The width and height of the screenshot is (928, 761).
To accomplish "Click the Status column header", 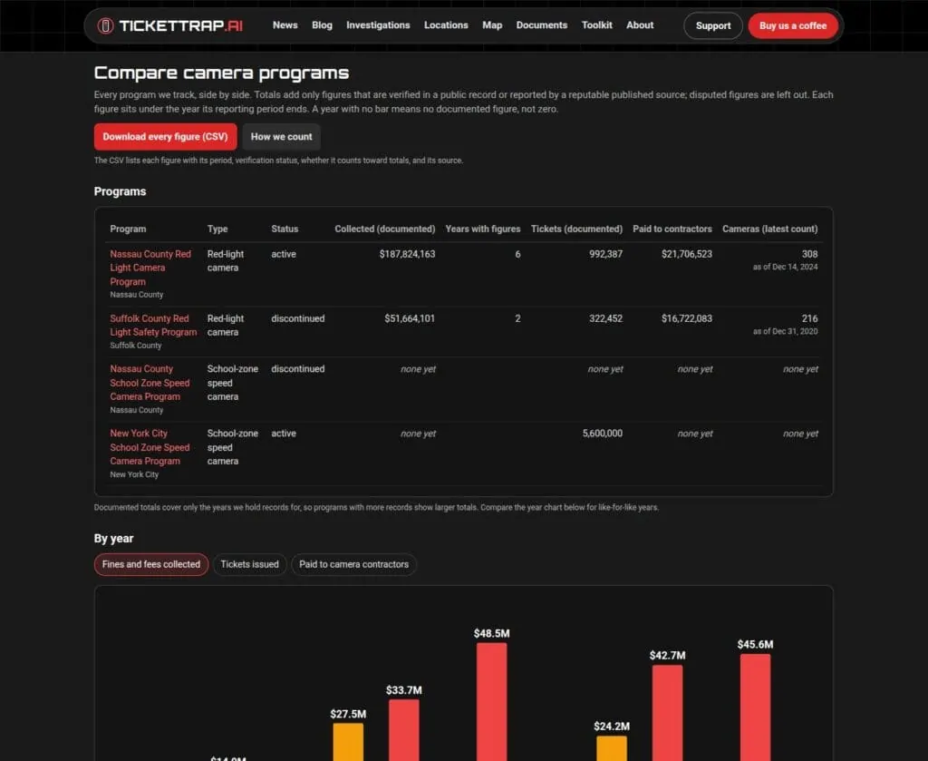I will click(x=285, y=229).
